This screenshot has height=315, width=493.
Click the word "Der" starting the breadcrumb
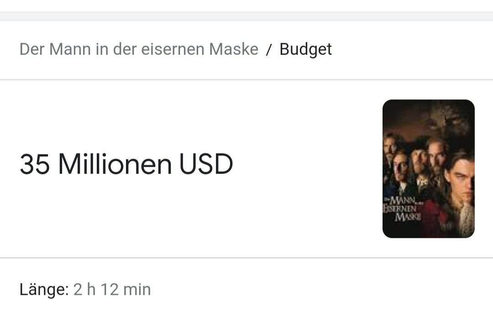[x=32, y=49]
